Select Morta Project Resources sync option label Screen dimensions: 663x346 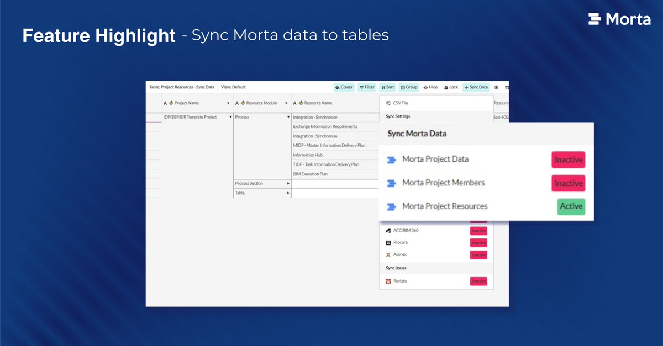point(445,206)
